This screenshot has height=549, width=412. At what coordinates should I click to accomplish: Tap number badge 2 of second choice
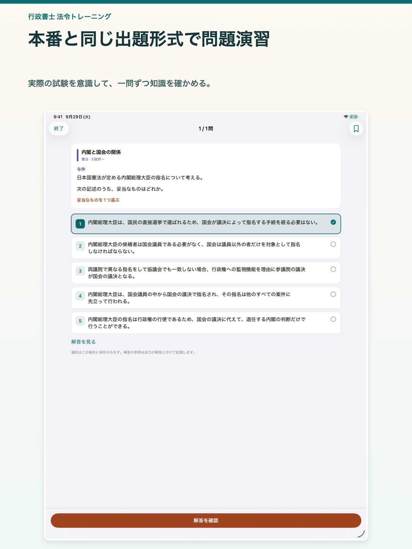click(80, 246)
